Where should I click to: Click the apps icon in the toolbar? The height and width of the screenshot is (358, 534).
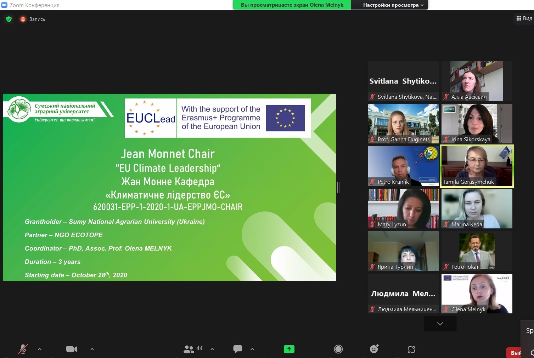click(x=411, y=350)
